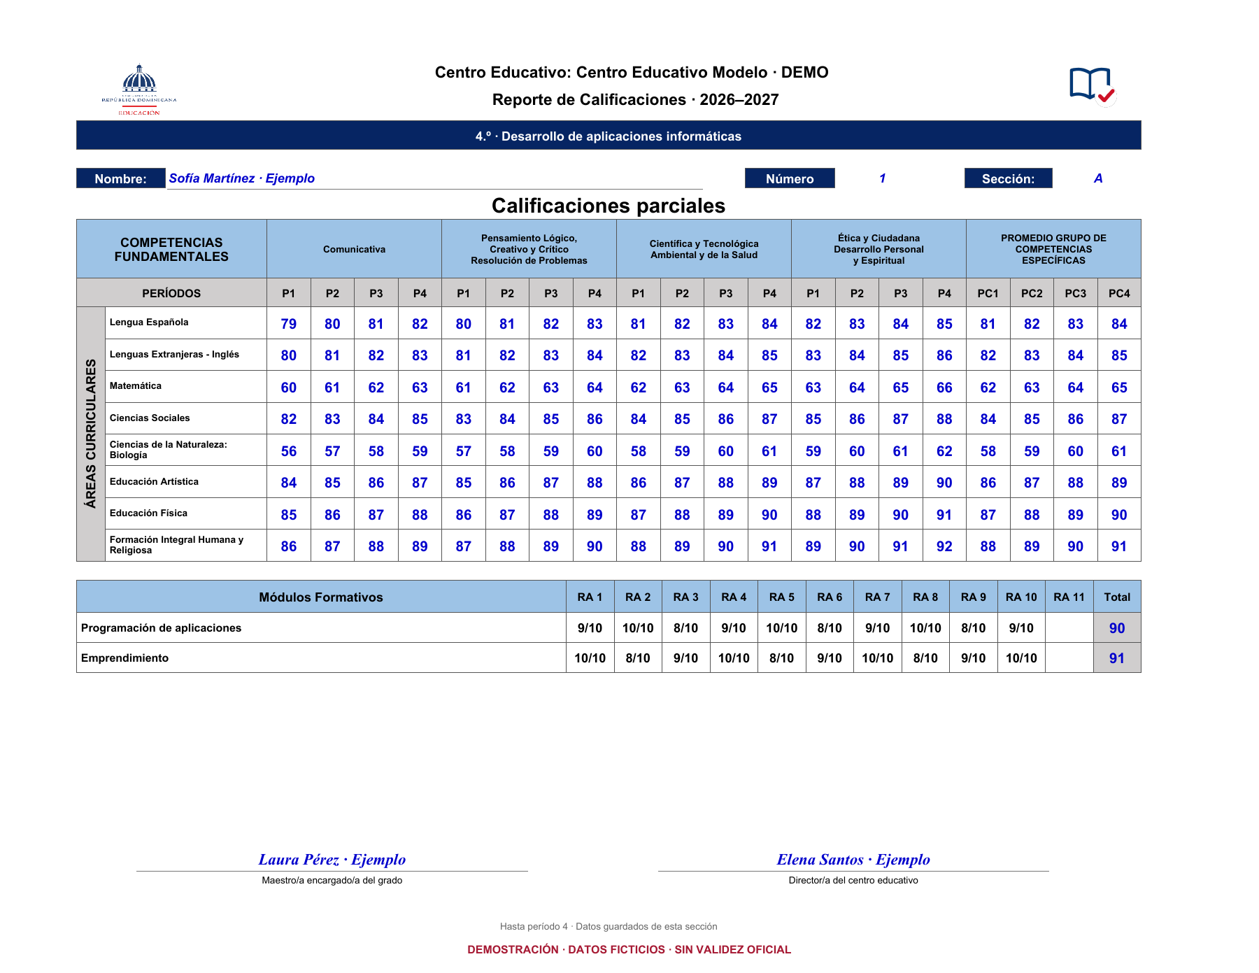Click the PC4 column header
The height and width of the screenshot is (973, 1259).
point(1119,293)
